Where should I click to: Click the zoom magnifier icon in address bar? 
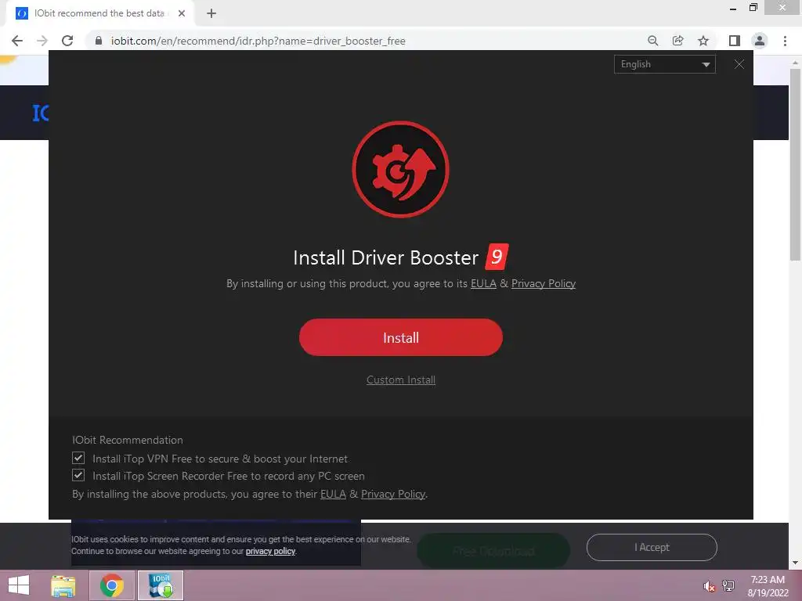[x=652, y=41]
